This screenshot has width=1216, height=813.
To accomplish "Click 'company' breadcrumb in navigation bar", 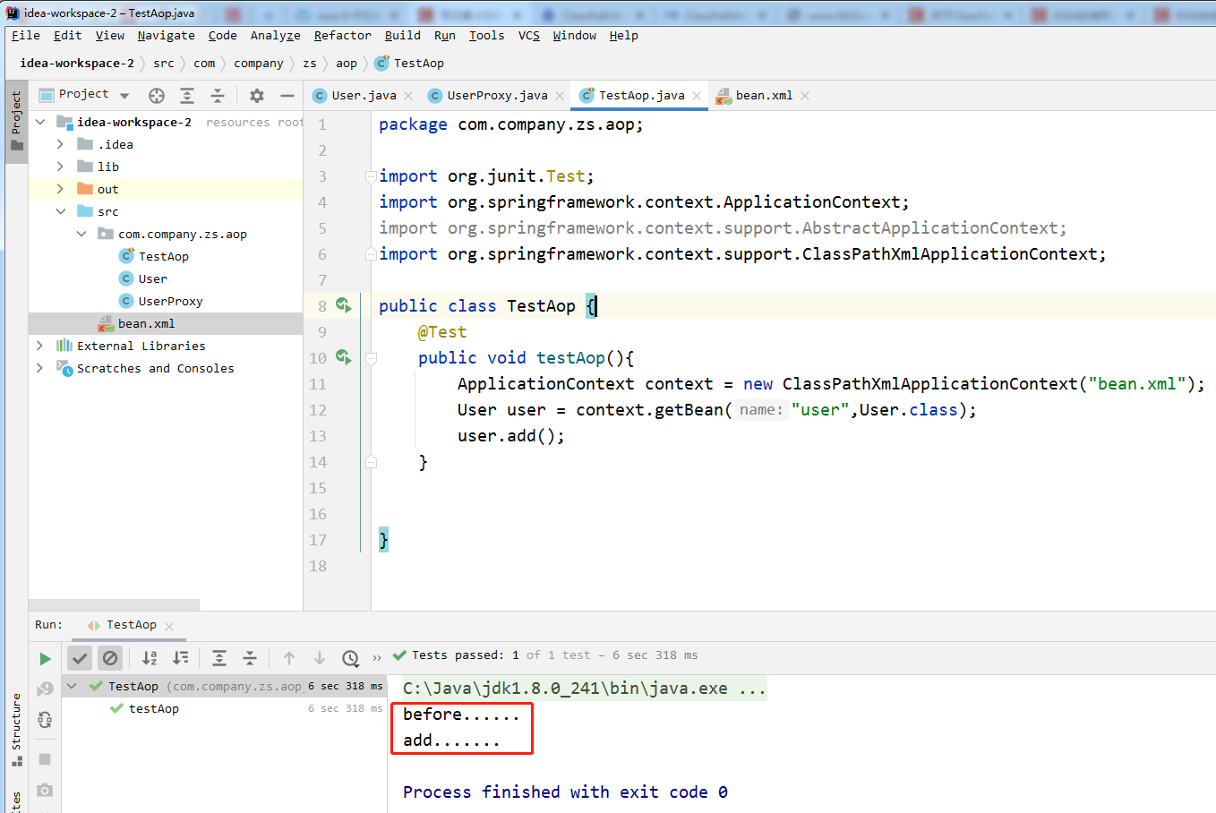I will pos(258,64).
